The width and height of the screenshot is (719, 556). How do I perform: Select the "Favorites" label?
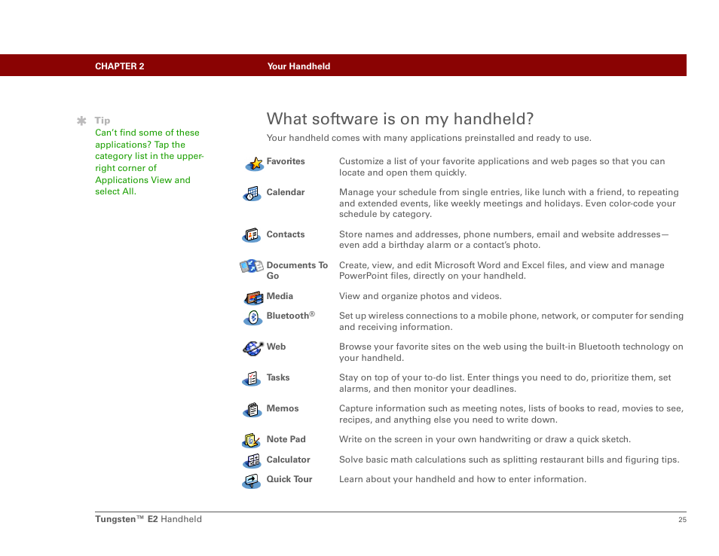286,161
